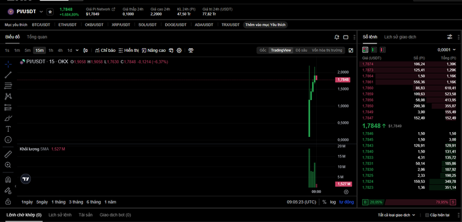Image resolution: width=462 pixels, height=222 pixels.
Task: Select the trend line drawing tool
Action: [x=8, y=75]
